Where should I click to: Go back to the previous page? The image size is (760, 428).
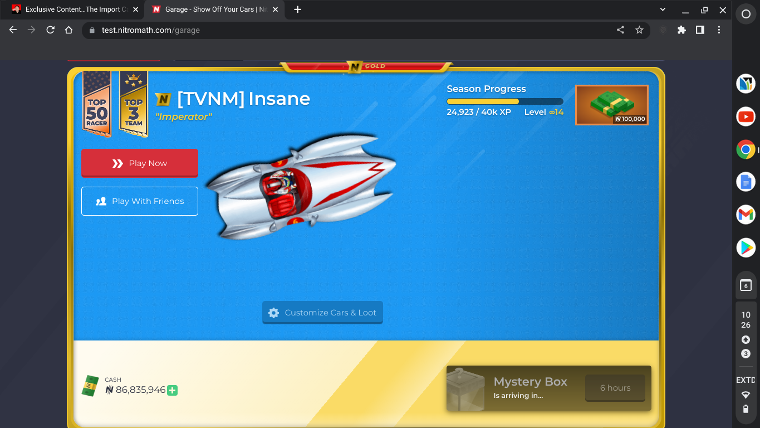[13, 30]
